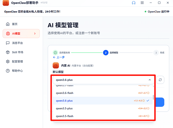The height and width of the screenshot is (128, 173).
Task: Click the 默认模型 label
Action: [58, 72]
